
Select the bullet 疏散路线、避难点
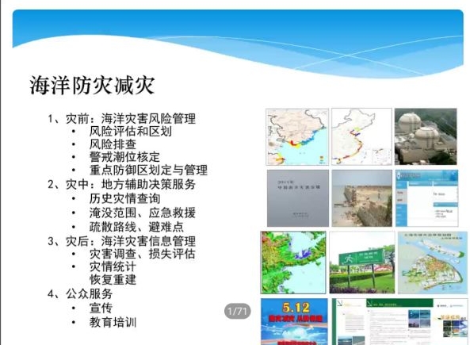point(136,227)
